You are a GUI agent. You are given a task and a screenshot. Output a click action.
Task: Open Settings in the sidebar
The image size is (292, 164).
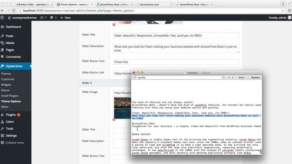11,136
